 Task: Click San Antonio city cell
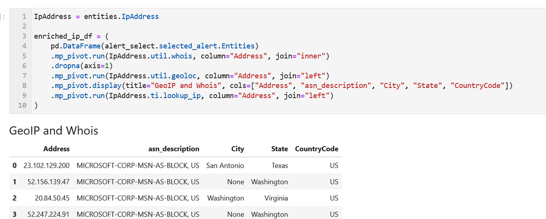pos(225,165)
